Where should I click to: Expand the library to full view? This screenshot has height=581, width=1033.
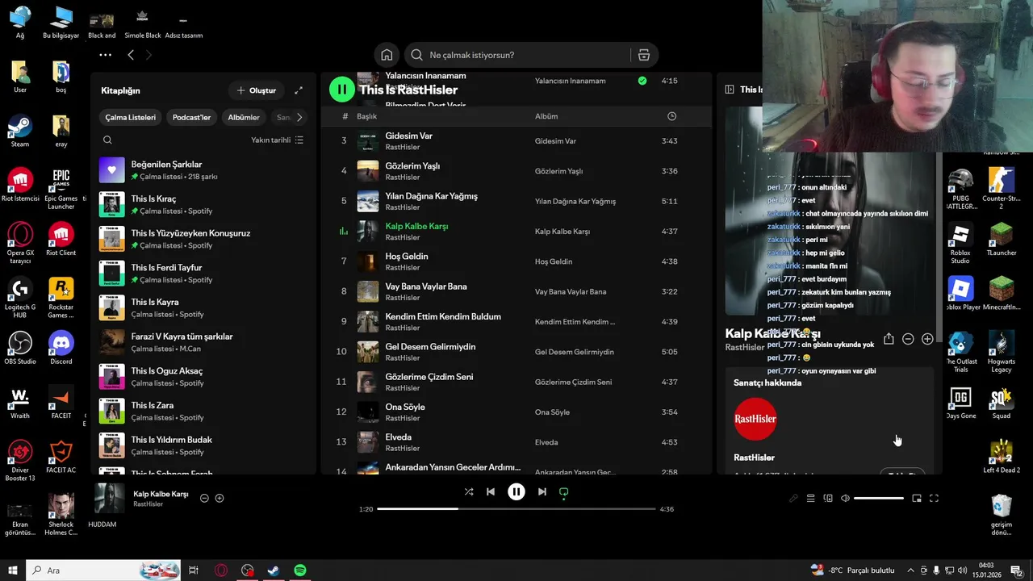[299, 90]
